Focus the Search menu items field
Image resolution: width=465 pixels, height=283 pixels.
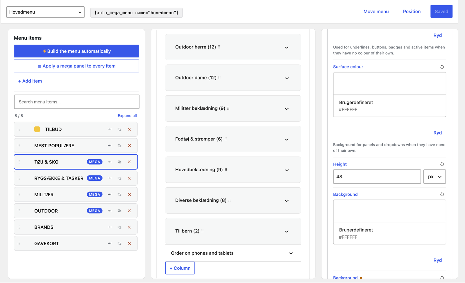coord(77,102)
